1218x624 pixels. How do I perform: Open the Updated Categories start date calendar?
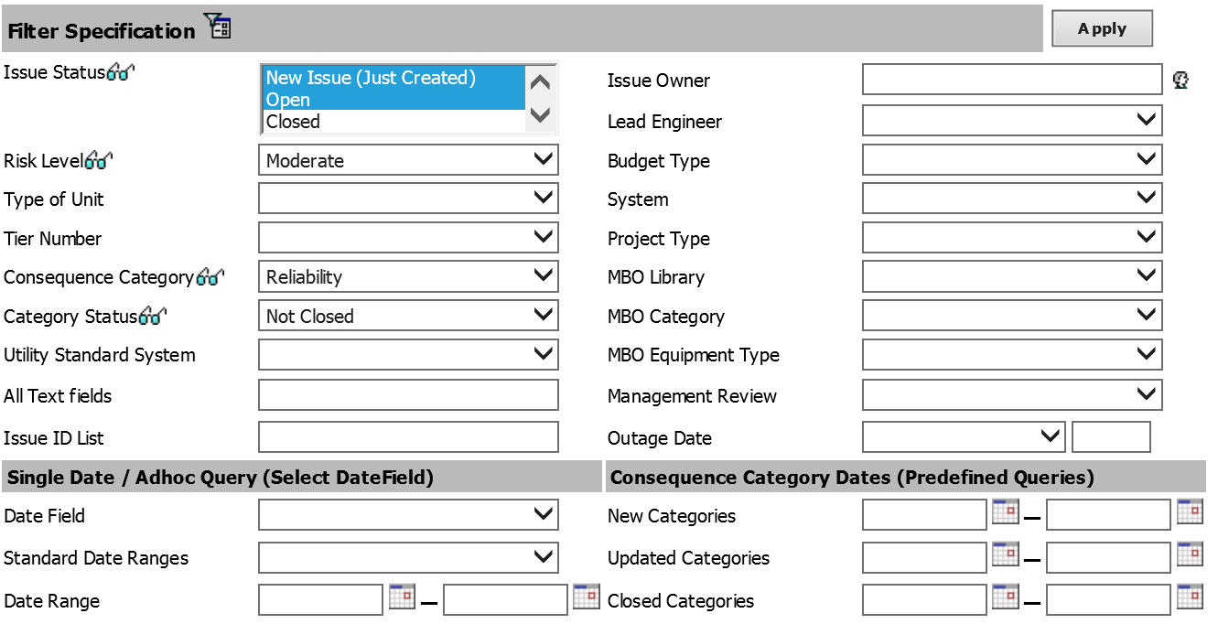point(1006,554)
